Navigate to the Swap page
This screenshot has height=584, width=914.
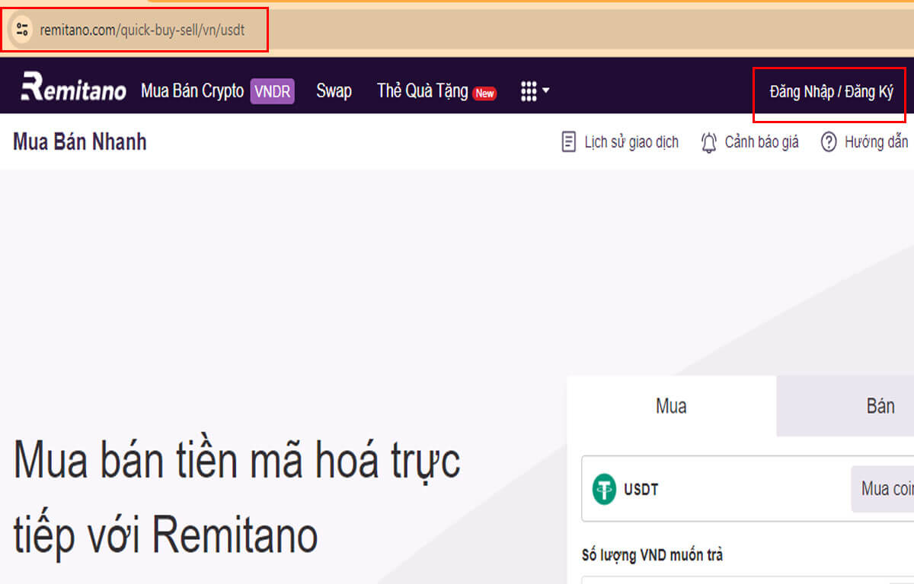(x=333, y=90)
